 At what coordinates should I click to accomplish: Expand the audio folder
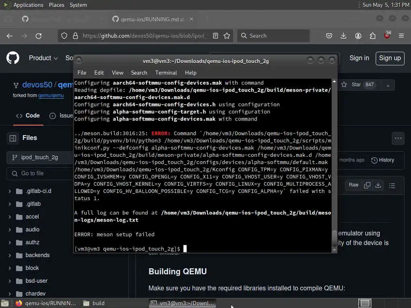coord(10,230)
